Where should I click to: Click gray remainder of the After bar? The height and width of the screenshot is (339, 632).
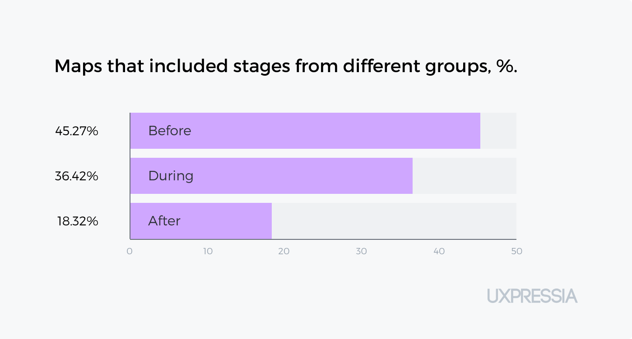tap(394, 221)
